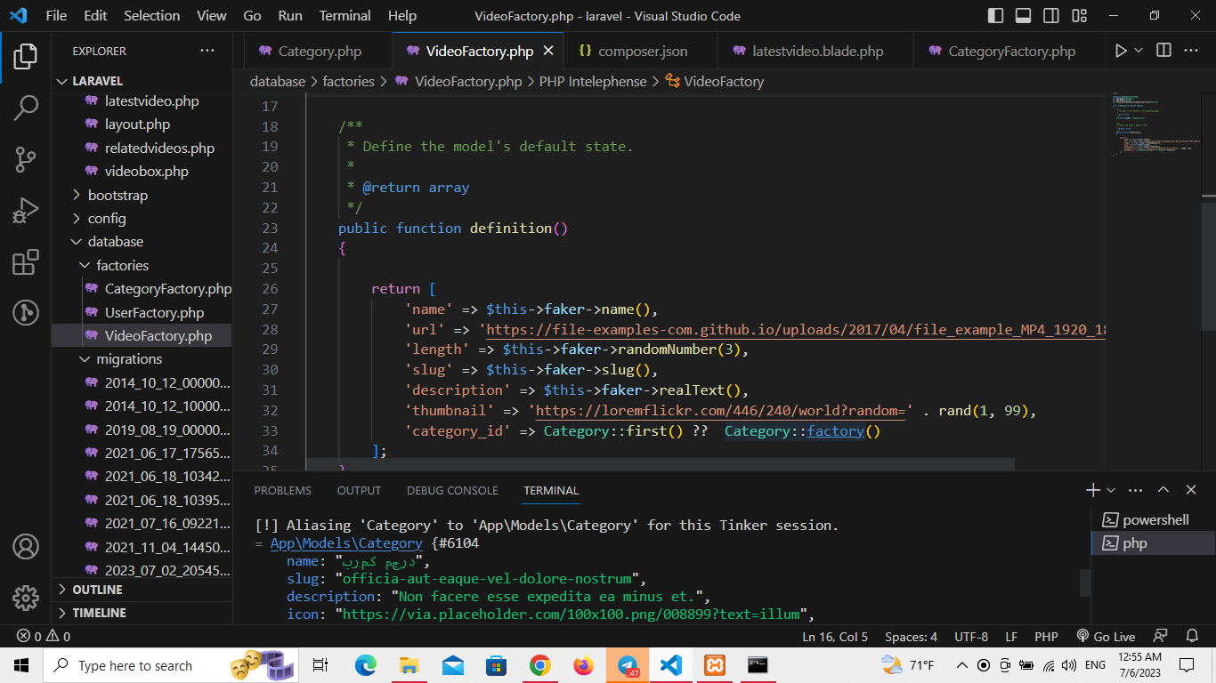Open the Extensions view
This screenshot has height=683, width=1216.
point(26,263)
